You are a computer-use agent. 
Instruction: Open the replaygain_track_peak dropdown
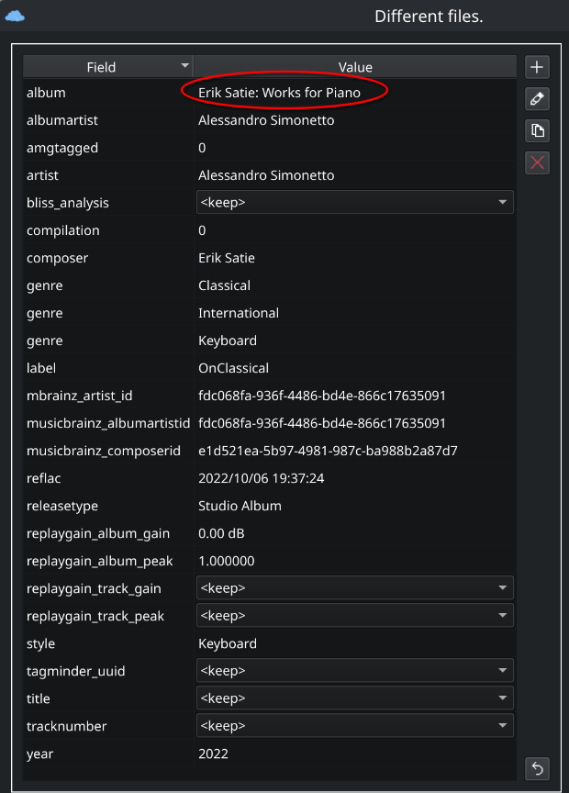[354, 616]
